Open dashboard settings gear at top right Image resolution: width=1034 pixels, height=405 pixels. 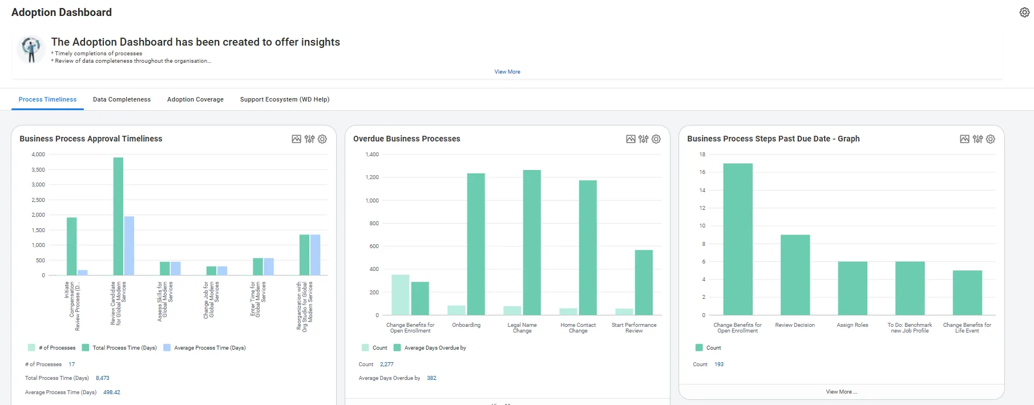coord(1024,13)
